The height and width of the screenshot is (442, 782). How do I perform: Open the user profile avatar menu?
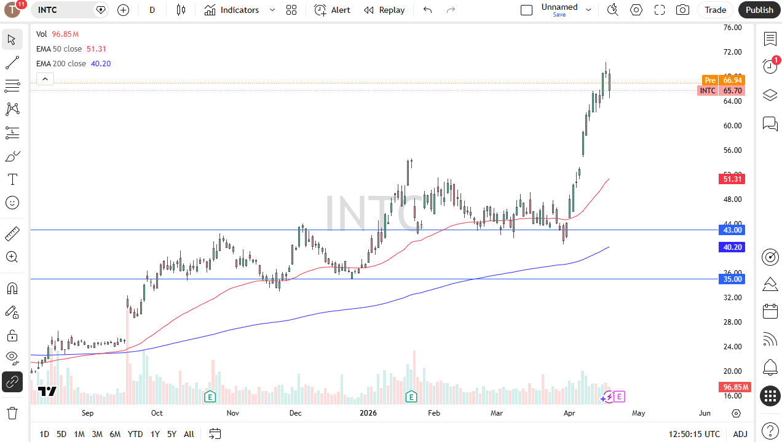tap(14, 10)
